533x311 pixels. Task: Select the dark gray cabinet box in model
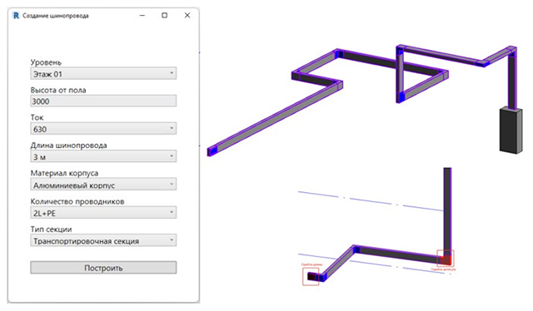pyautogui.click(x=511, y=131)
